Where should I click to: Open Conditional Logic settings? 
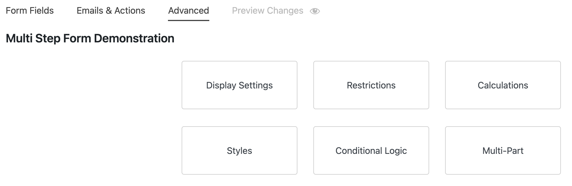coord(371,151)
